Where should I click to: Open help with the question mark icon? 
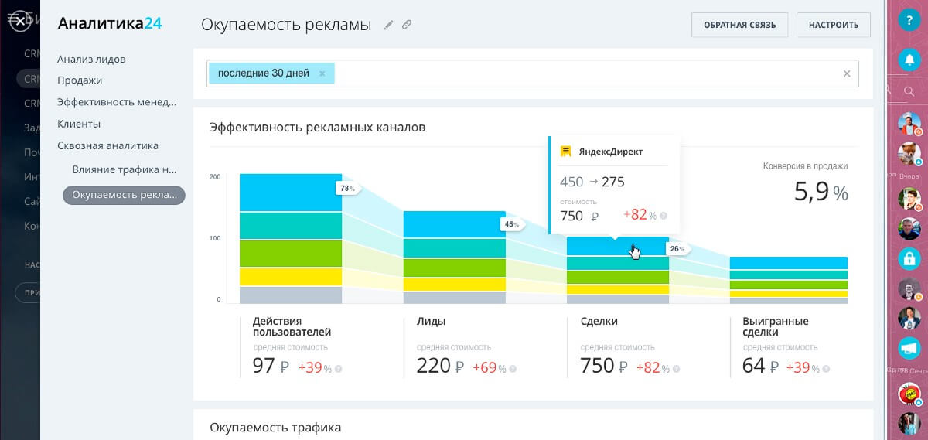click(x=909, y=21)
